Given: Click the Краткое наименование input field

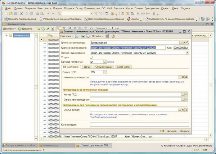Looking at the screenshot, I should click(127, 48).
